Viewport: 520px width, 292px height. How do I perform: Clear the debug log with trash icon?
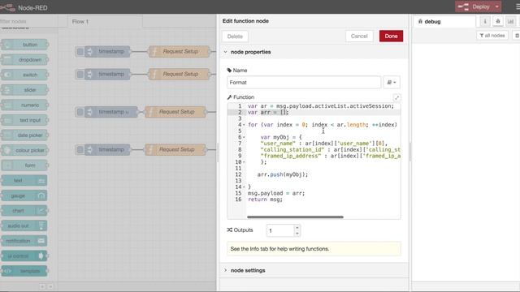(517, 36)
